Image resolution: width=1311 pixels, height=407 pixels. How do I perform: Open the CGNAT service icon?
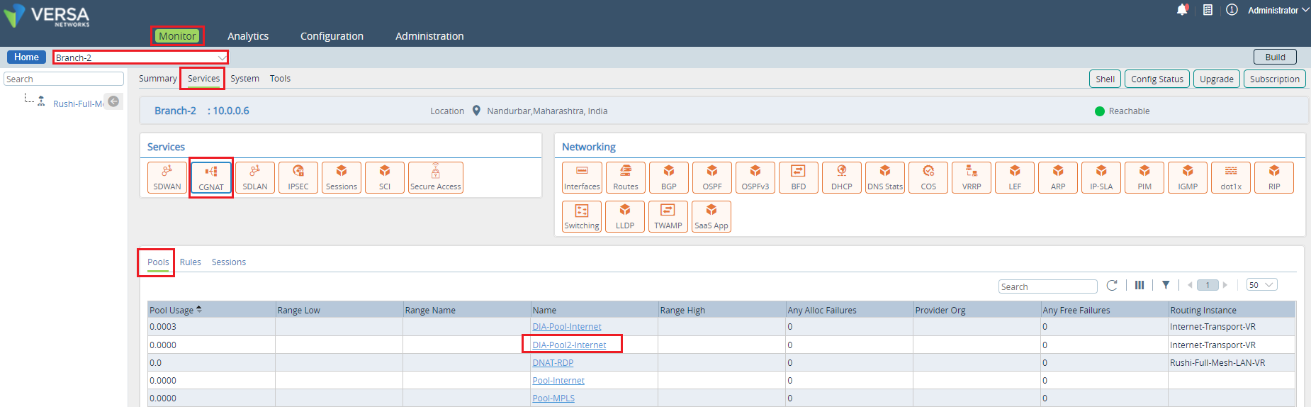click(211, 177)
